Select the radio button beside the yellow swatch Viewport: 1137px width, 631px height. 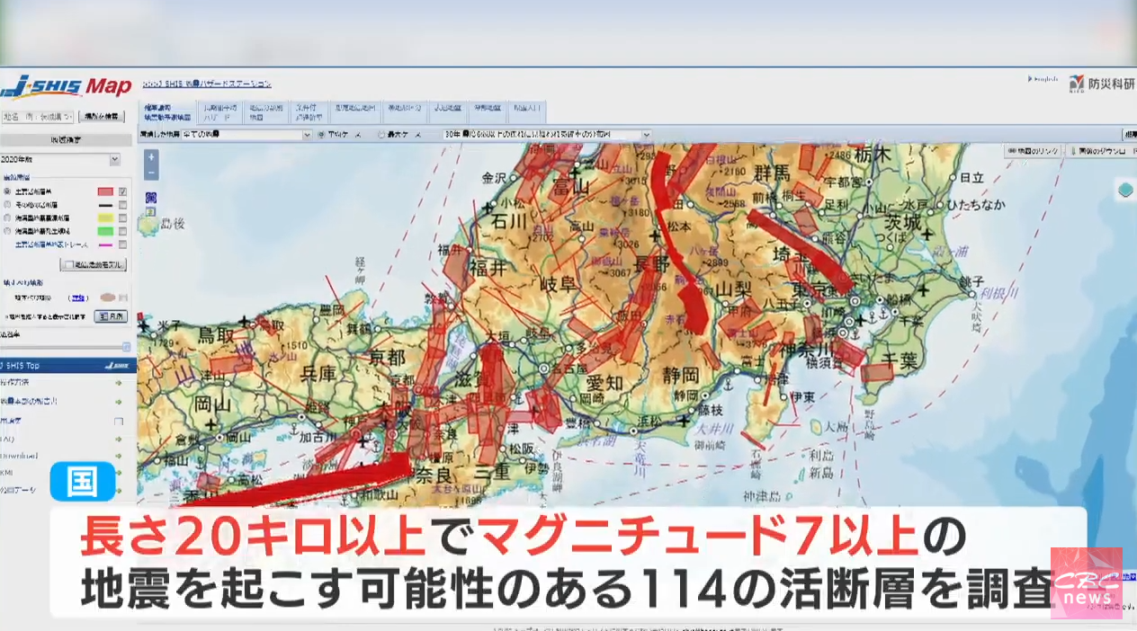coord(7,218)
